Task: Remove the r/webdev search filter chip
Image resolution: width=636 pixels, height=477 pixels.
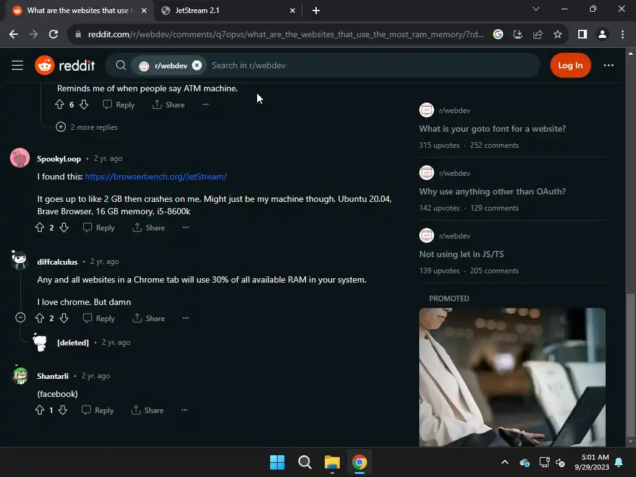Action: point(197,65)
